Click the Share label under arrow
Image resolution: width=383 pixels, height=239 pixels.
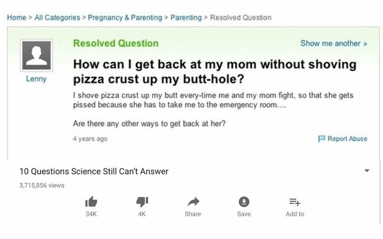click(x=193, y=214)
